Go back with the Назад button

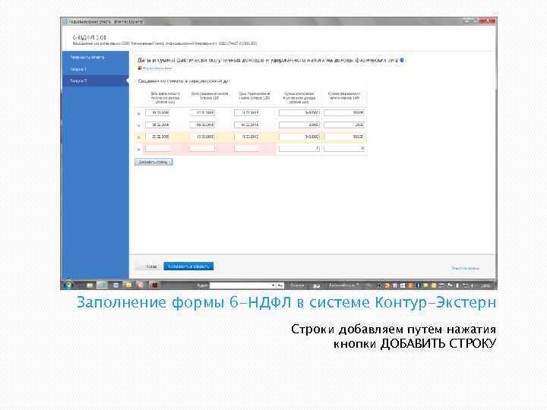[149, 266]
